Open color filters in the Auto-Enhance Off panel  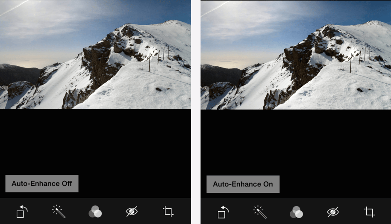click(x=95, y=211)
